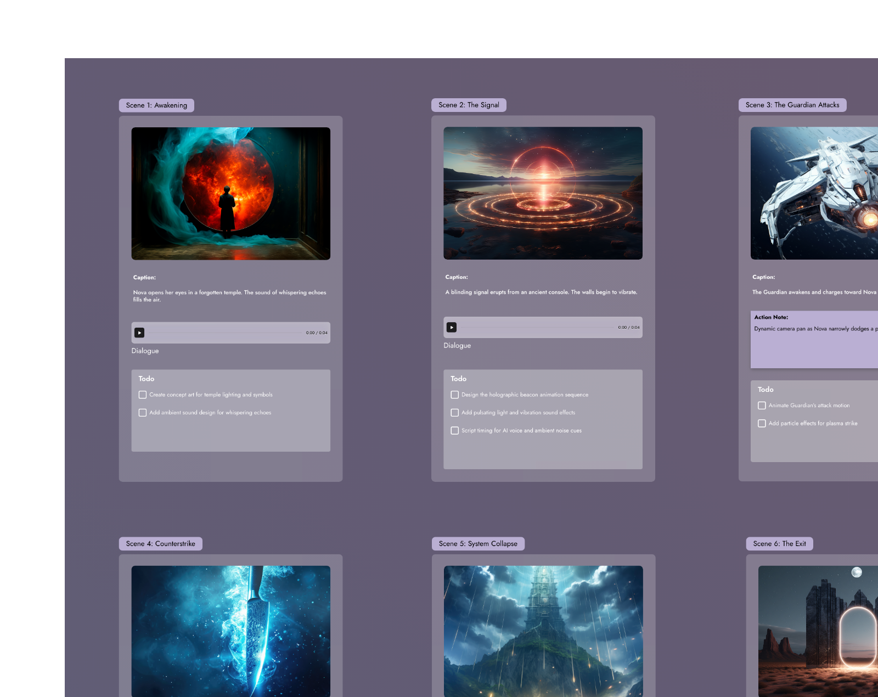Select the 'Scene 6: The Exit' label
The width and height of the screenshot is (878, 697).
pyautogui.click(x=779, y=544)
